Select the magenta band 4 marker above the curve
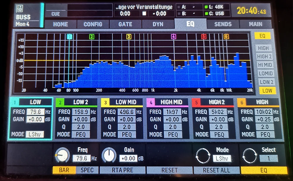 pos(174,37)
